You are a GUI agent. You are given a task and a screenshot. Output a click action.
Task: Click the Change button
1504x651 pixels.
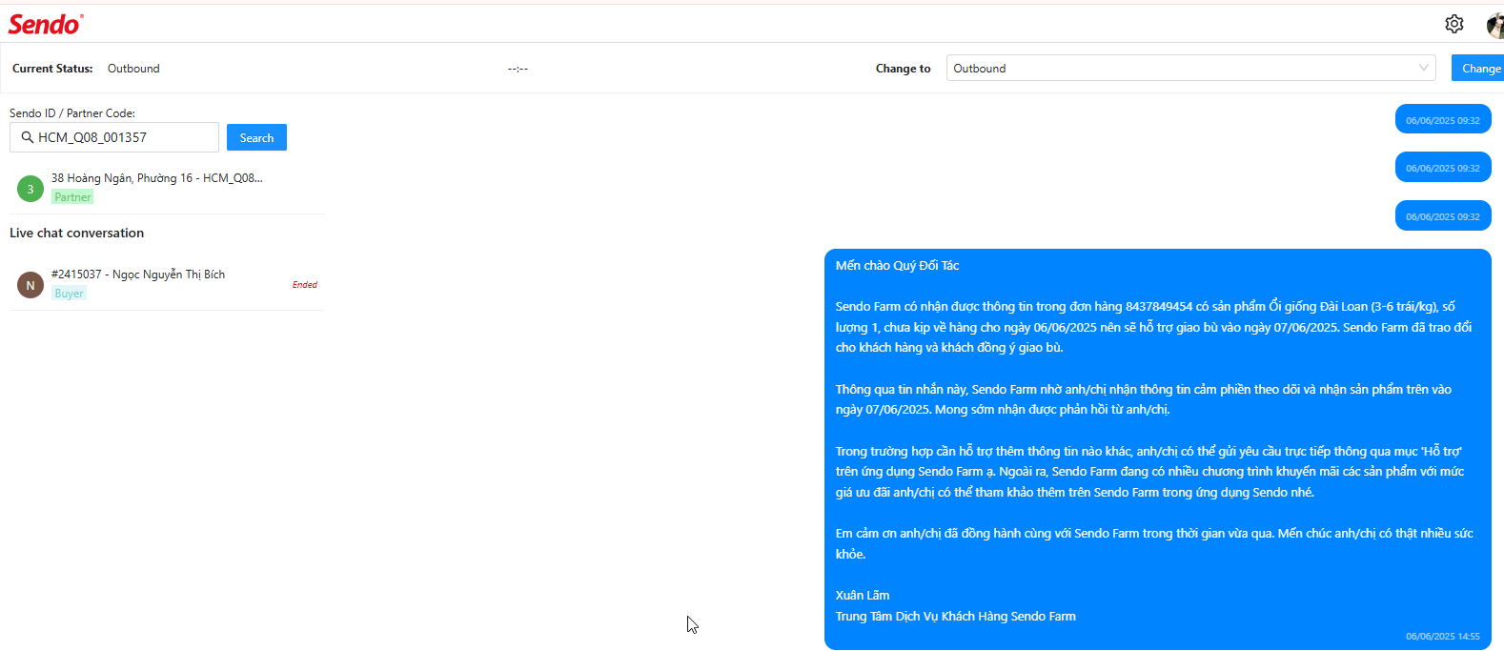tap(1477, 68)
